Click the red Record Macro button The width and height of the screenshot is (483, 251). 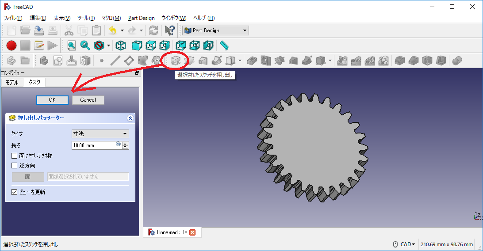click(x=11, y=46)
